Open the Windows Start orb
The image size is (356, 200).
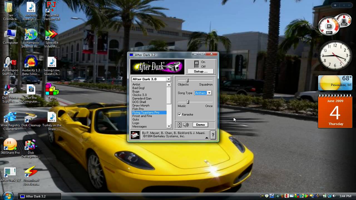(8, 196)
